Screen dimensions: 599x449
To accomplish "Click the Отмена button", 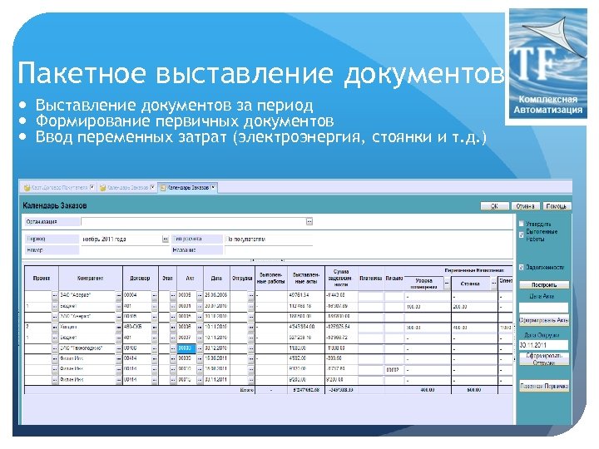I will tap(525, 206).
